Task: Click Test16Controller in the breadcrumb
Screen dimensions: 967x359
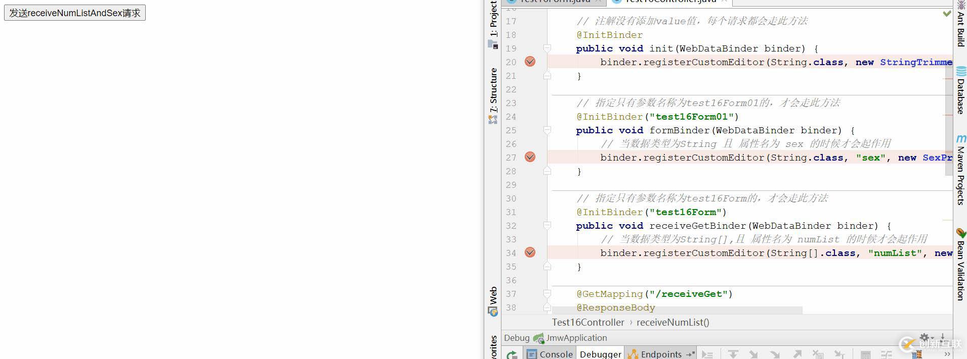Action: [x=588, y=322]
